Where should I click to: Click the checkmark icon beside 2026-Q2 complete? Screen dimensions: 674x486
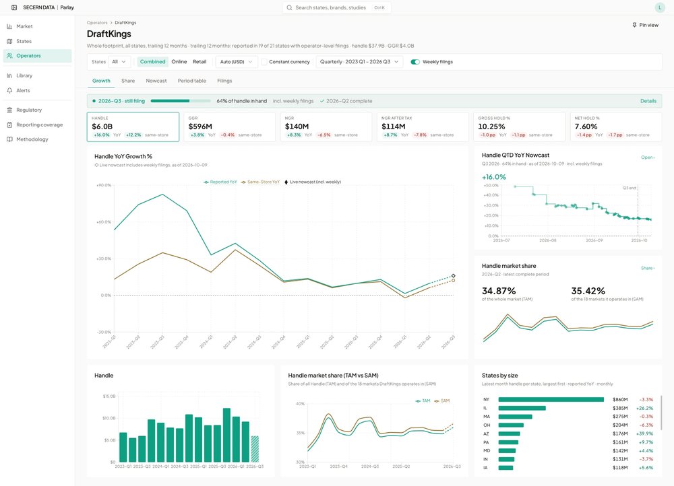coord(322,101)
